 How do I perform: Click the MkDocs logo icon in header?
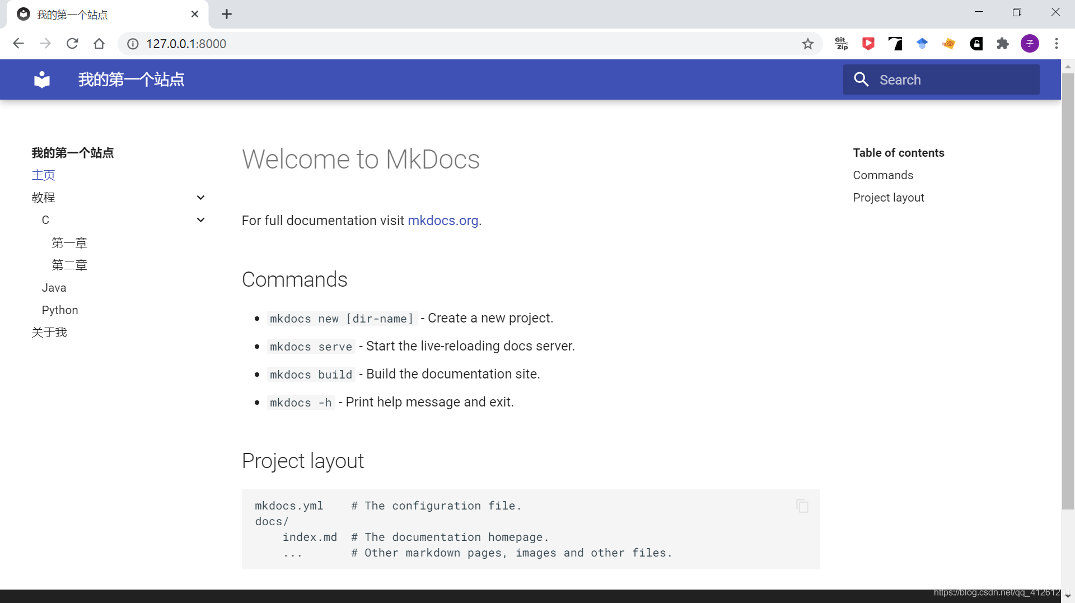click(x=42, y=80)
